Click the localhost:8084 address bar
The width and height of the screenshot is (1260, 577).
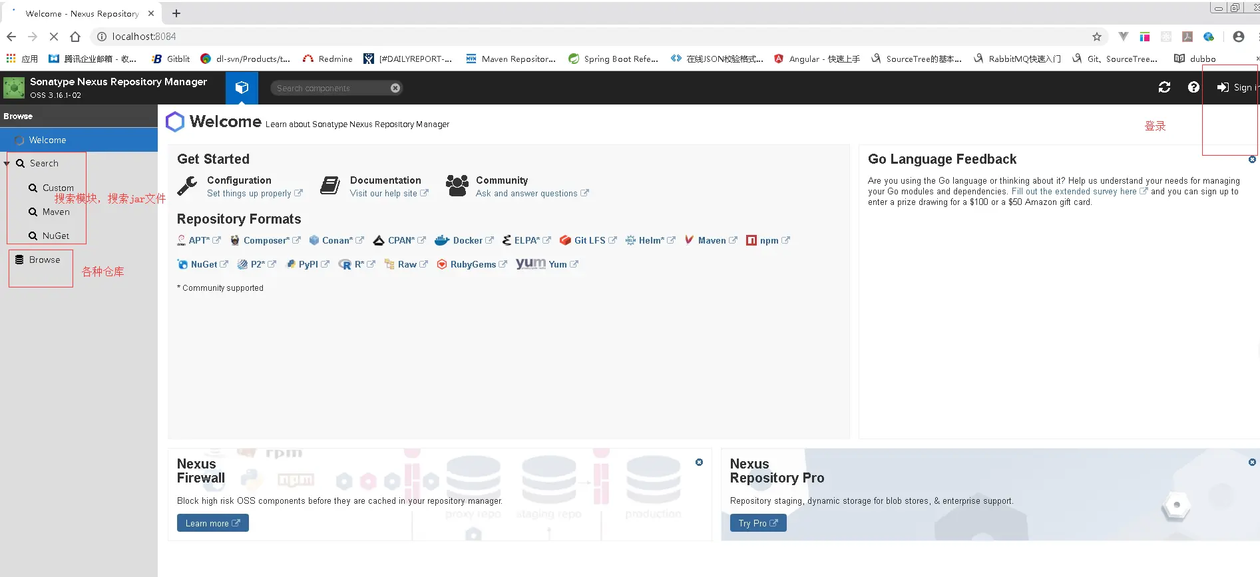click(599, 37)
